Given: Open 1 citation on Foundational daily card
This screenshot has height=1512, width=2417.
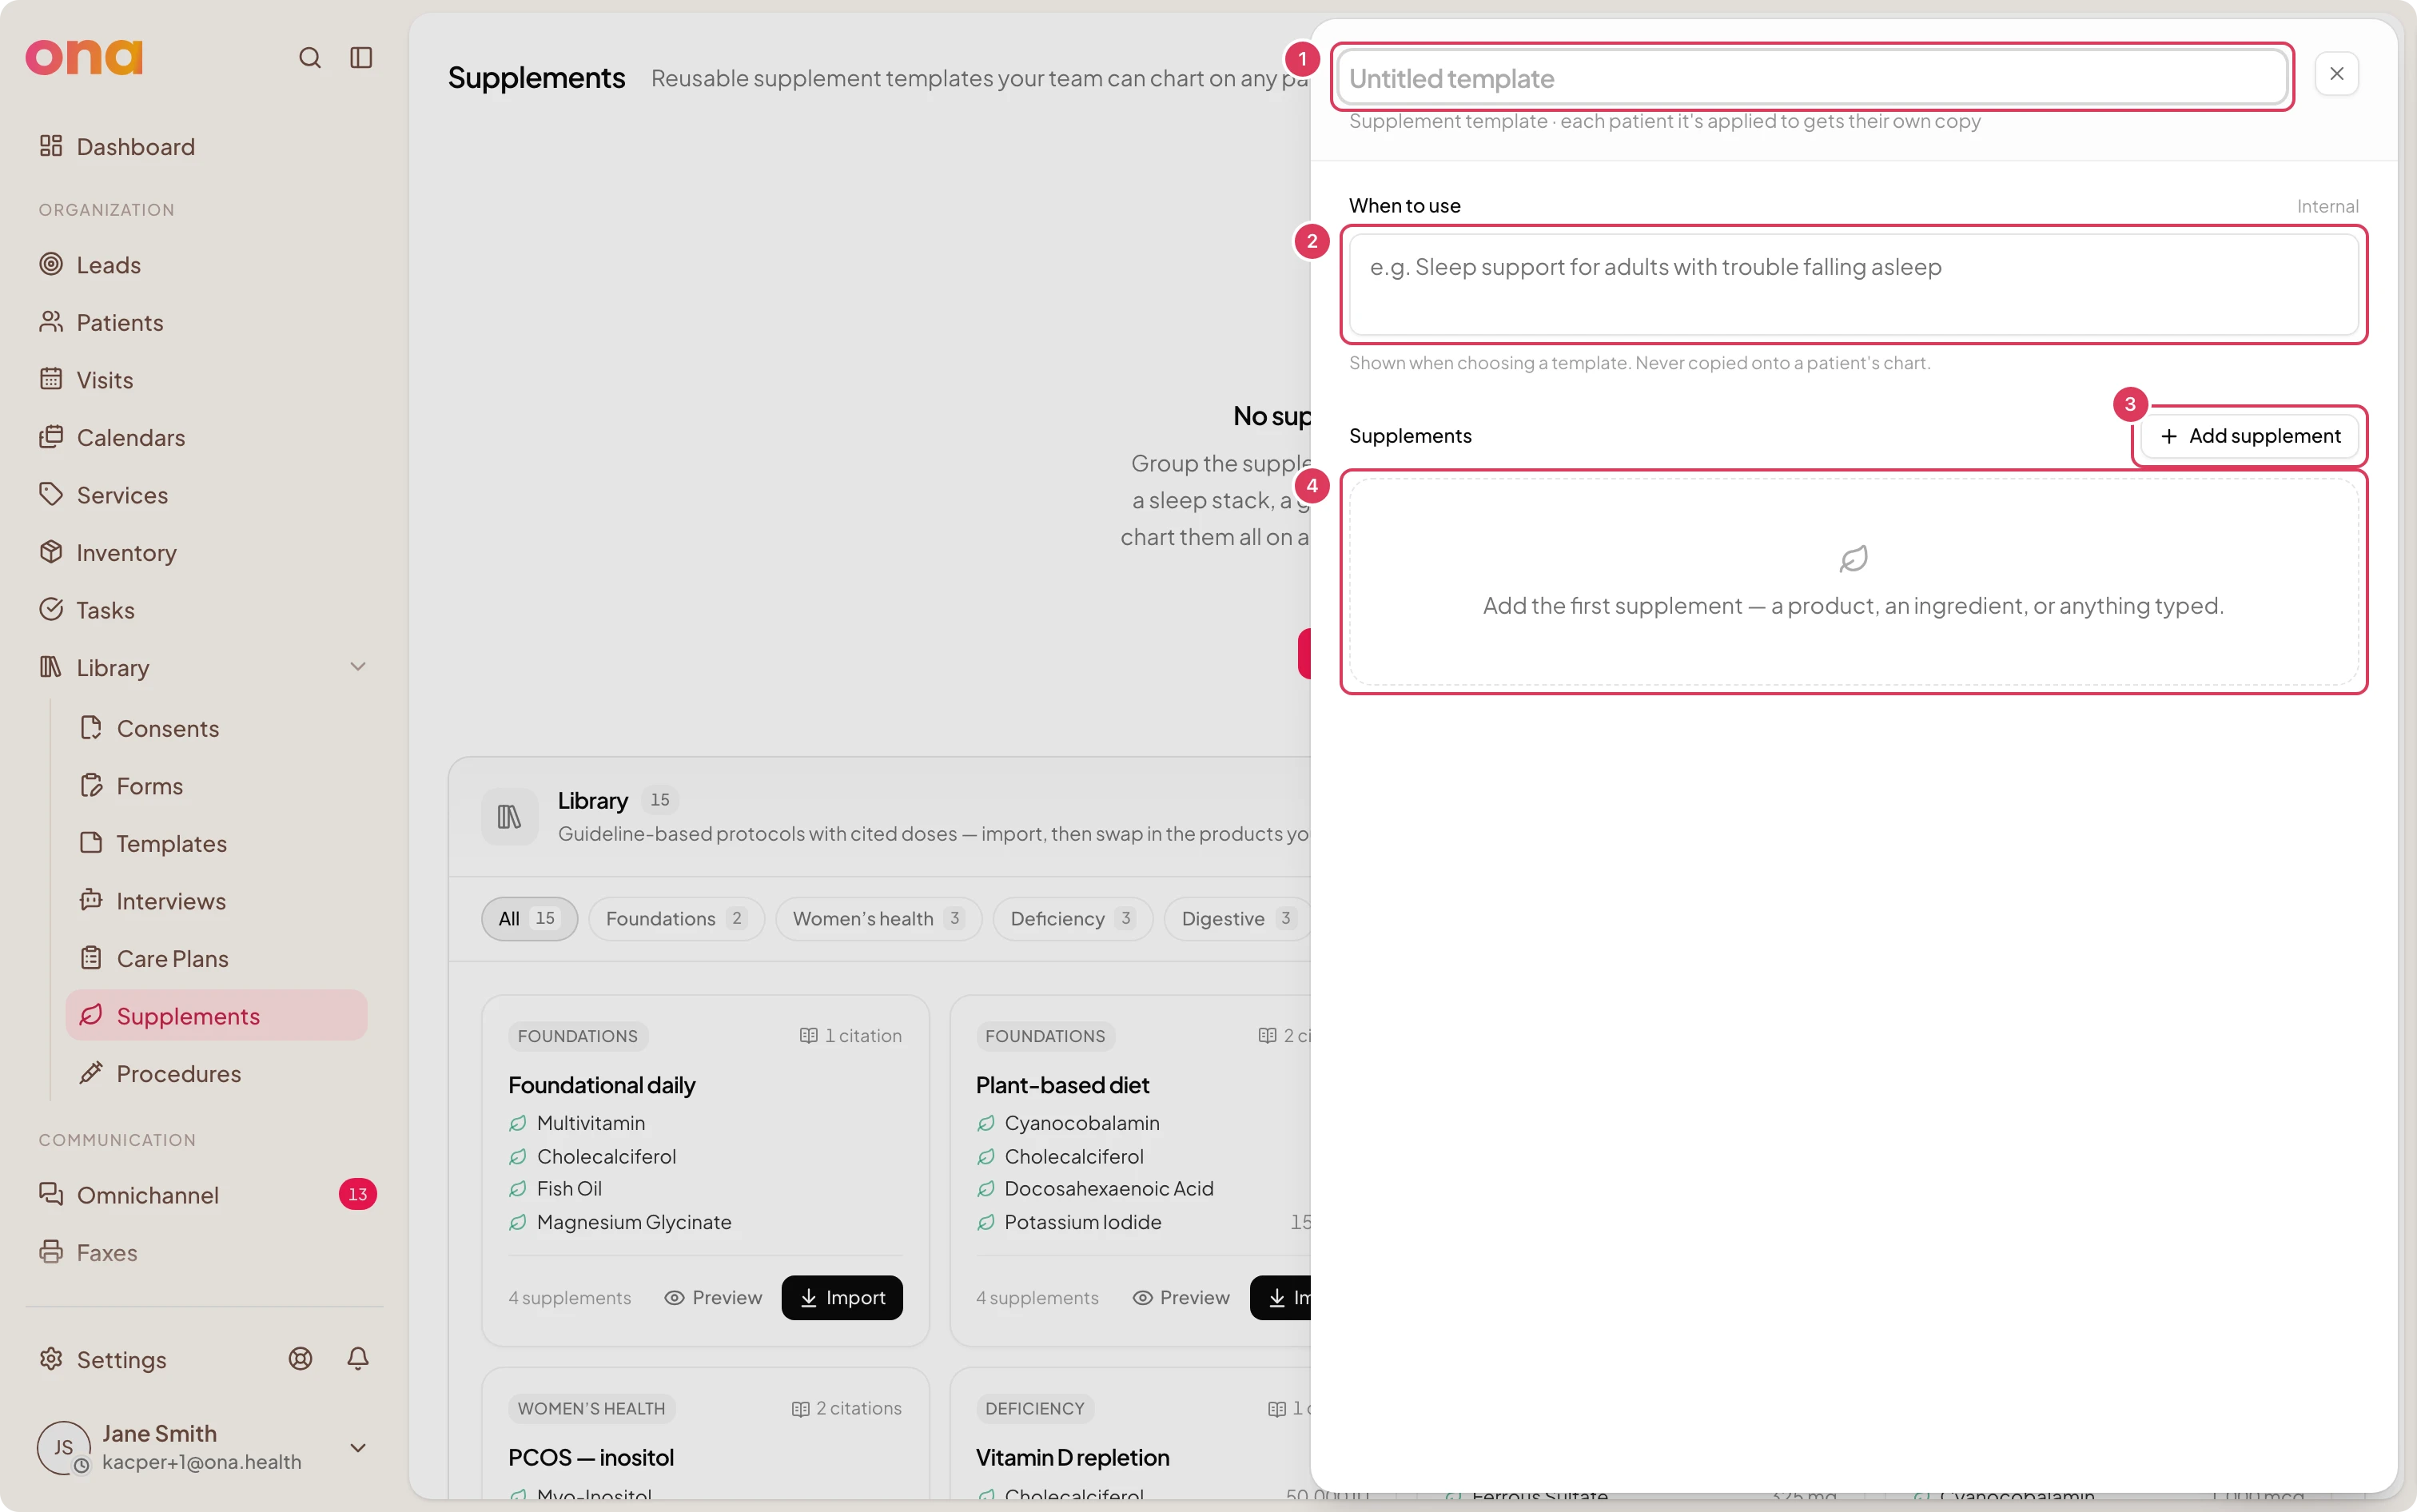Looking at the screenshot, I should tap(851, 1036).
